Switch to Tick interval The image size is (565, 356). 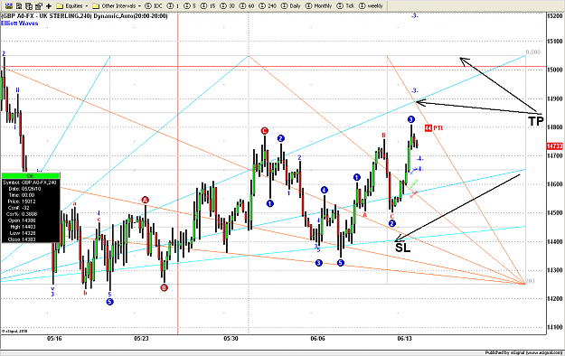[x=345, y=6]
